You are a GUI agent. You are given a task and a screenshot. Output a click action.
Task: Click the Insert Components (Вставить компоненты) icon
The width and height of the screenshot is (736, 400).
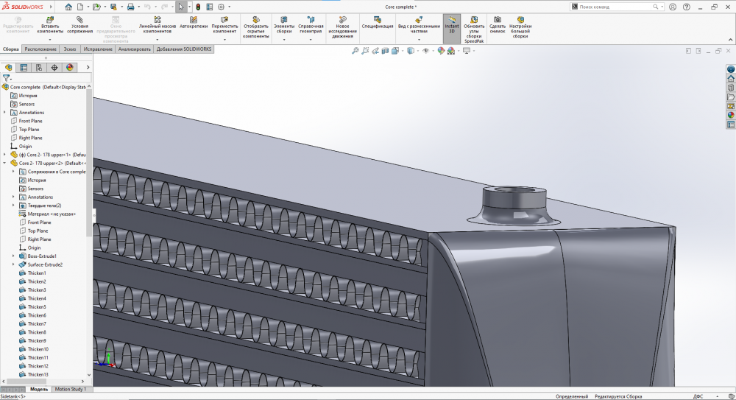click(50, 19)
